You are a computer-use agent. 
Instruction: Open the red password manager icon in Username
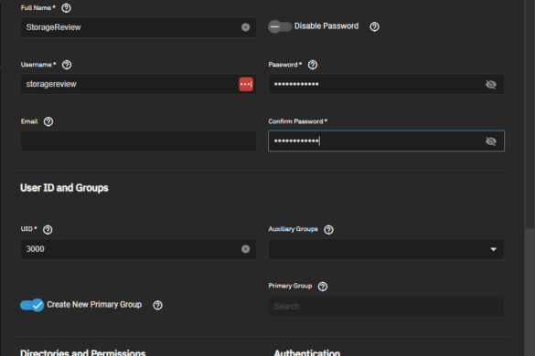(246, 84)
